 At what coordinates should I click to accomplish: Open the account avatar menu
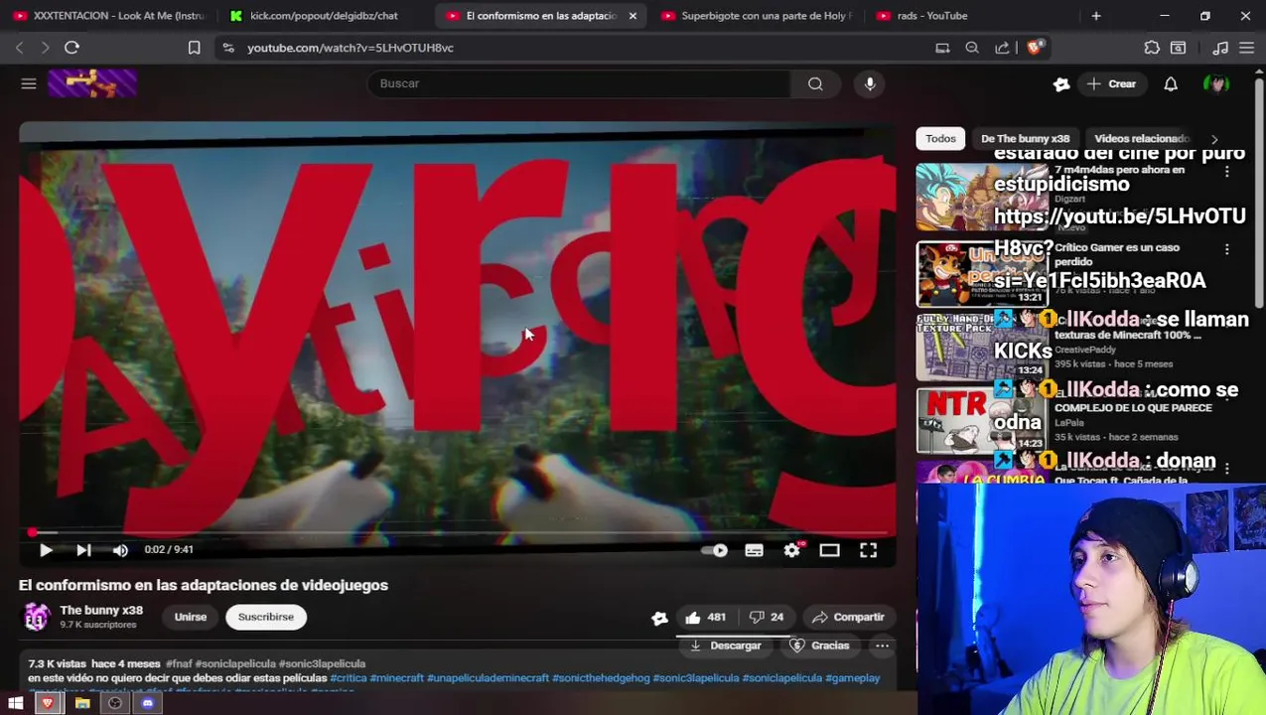tap(1216, 84)
